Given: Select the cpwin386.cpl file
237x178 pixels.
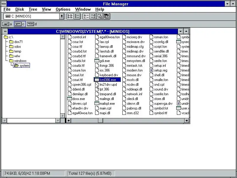Looking at the screenshot, I should (x=79, y=85).
